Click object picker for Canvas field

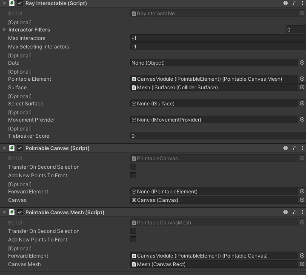302,200
